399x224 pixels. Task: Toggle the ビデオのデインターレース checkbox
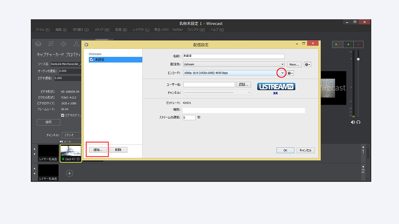(x=63, y=115)
